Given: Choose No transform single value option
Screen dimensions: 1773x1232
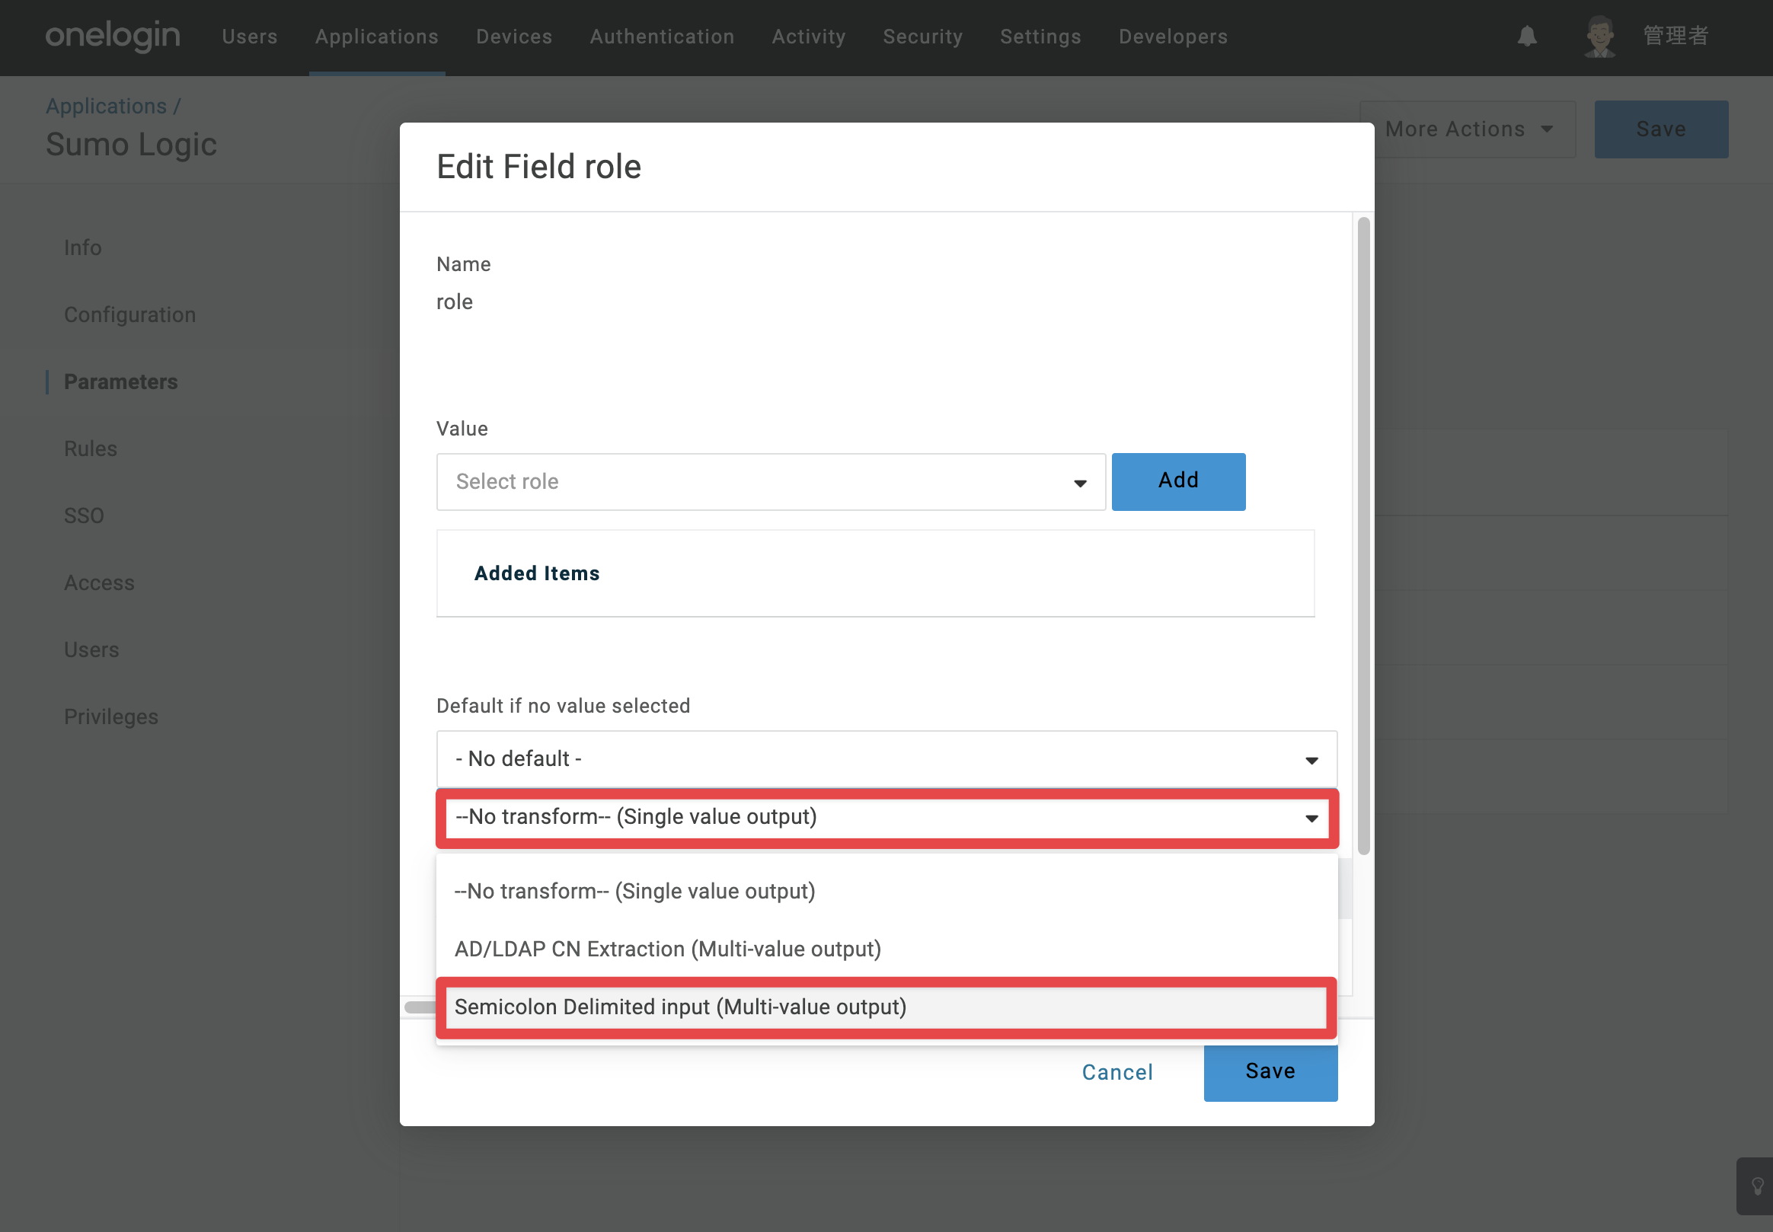Looking at the screenshot, I should click(x=886, y=891).
